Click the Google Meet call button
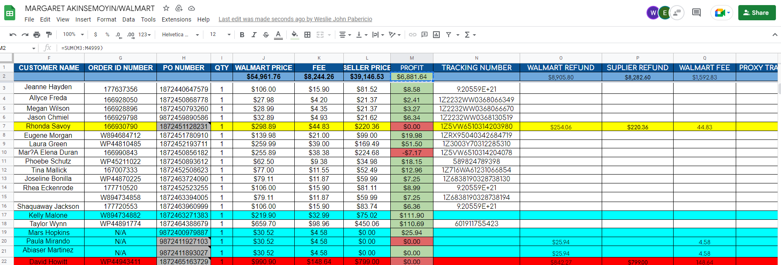781x265 pixels. [x=722, y=13]
